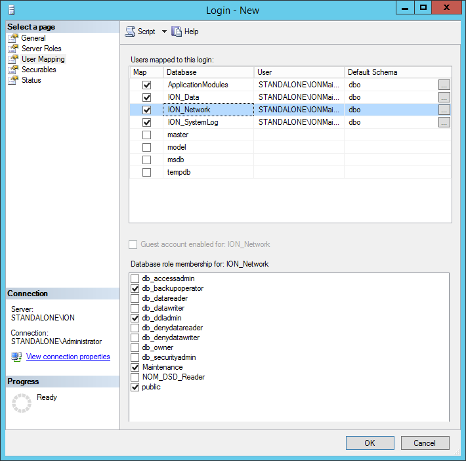Click the Script button label
The height and width of the screenshot is (461, 466).
pos(146,32)
